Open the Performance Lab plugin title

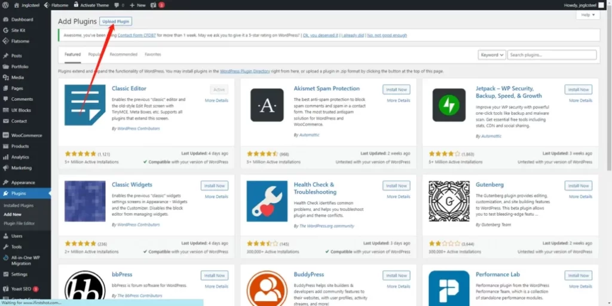[x=498, y=274]
